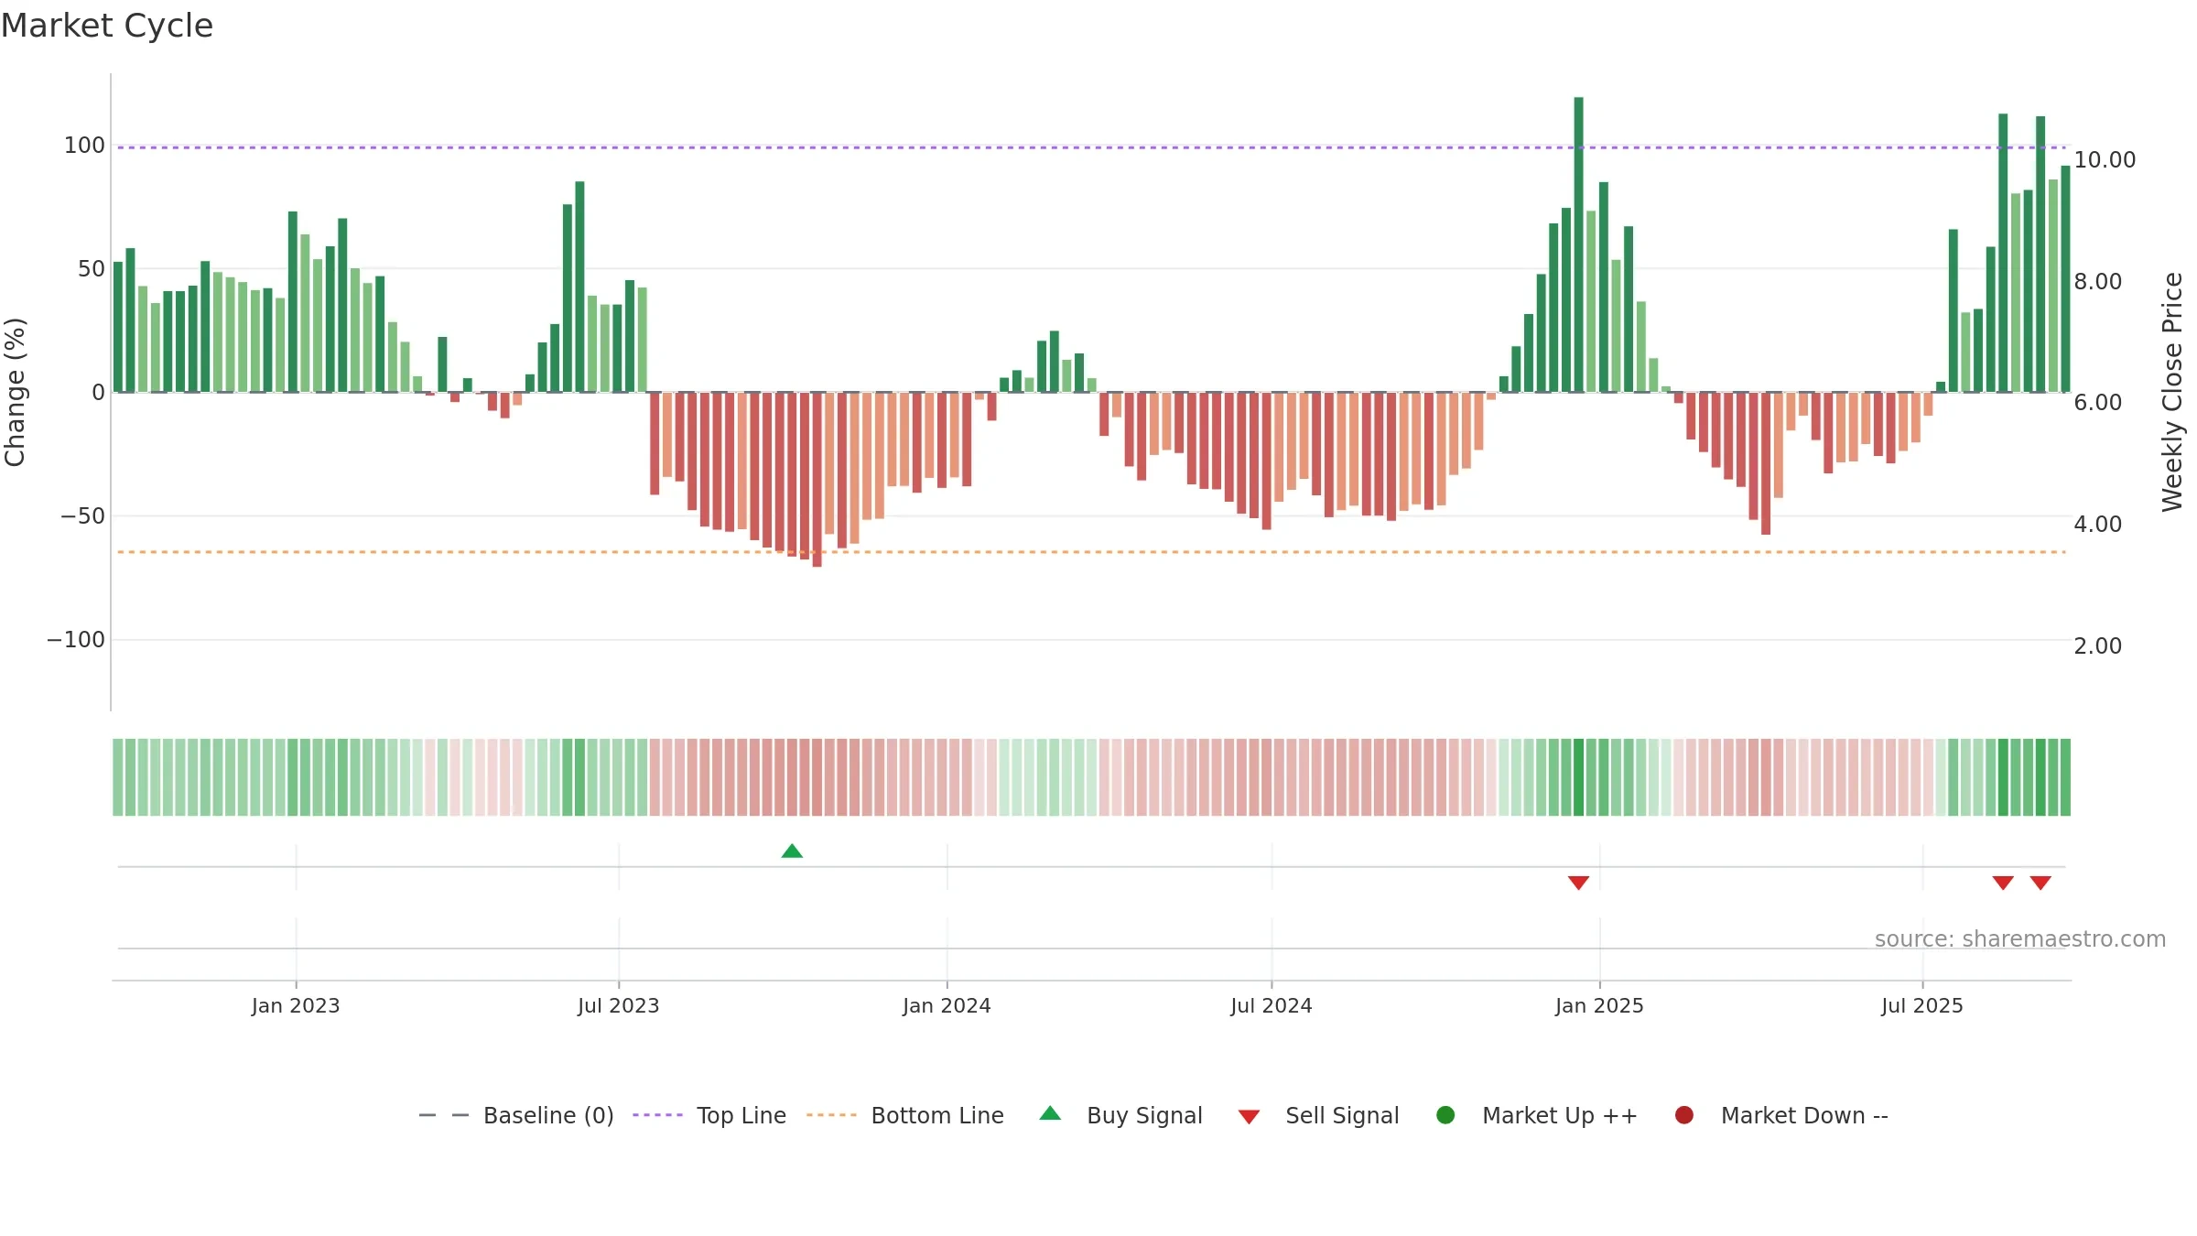This screenshot has height=1236, width=2197.
Task: Click the Jul 2025 axis label
Action: coord(1922,1005)
